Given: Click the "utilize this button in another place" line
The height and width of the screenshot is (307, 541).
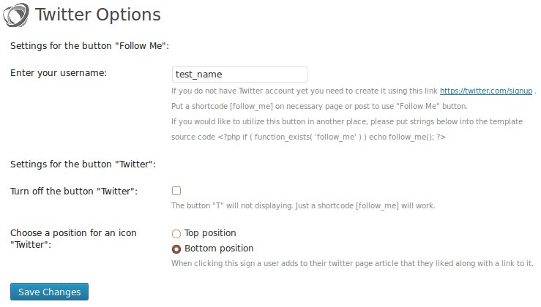Looking at the screenshot, I should 347,121.
